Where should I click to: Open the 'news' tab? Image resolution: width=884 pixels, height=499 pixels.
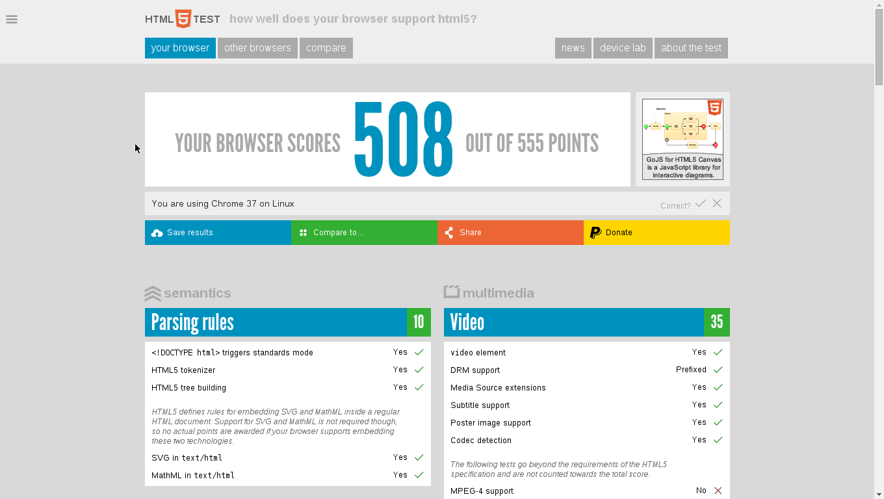coord(573,48)
